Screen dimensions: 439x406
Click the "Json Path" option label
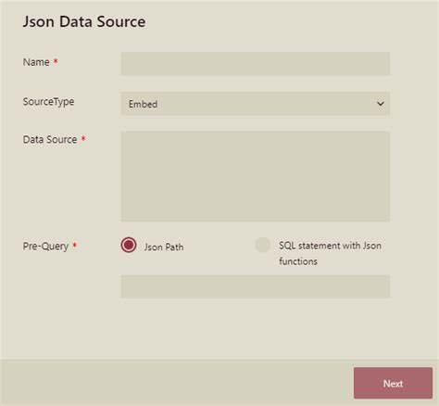coord(164,247)
